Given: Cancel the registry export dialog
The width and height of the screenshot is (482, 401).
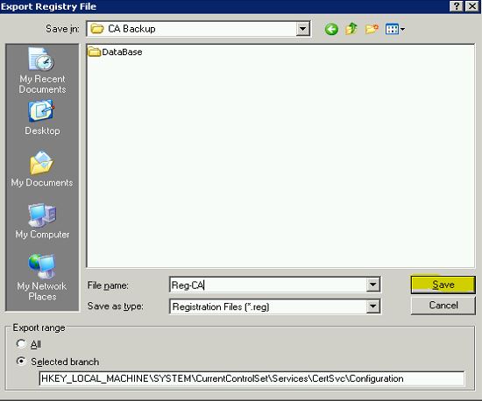Looking at the screenshot, I should [x=443, y=306].
